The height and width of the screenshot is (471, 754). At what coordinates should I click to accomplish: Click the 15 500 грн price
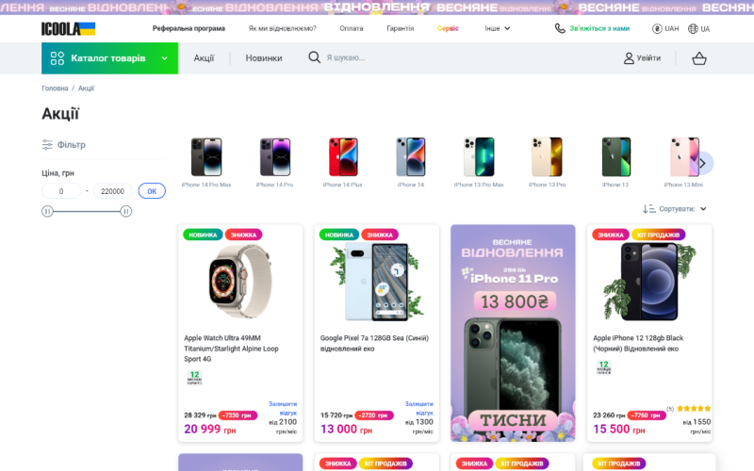(619, 430)
